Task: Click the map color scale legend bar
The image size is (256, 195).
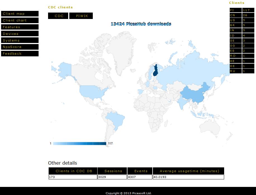Action: (80, 143)
